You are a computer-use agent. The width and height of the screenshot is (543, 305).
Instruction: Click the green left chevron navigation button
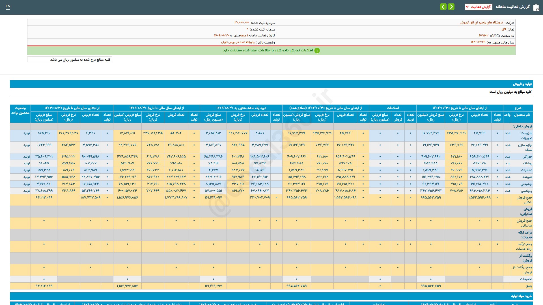(443, 7)
